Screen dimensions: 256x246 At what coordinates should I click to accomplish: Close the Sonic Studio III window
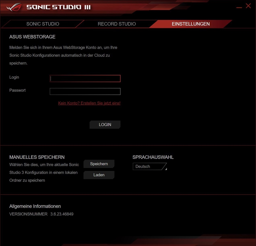point(248,6)
